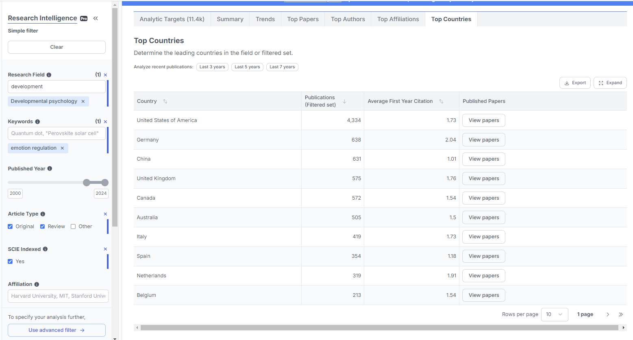Click the Use advanced filter button
633x340 pixels.
click(x=57, y=330)
